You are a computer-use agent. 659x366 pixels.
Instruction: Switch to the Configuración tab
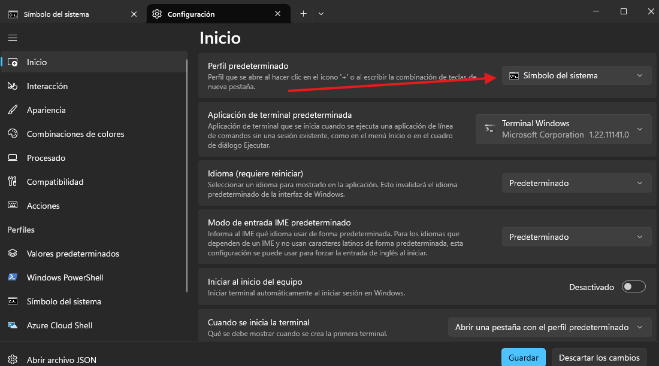(x=219, y=14)
